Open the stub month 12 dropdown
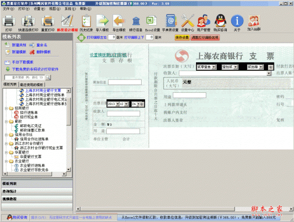The image size is (294, 222). [126, 104]
